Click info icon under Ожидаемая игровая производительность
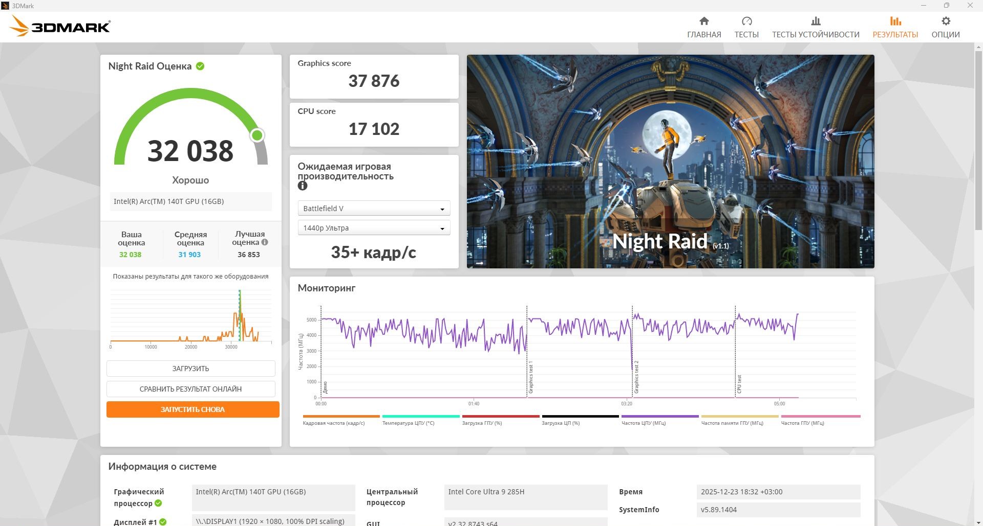Viewport: 983px width, 526px height. point(303,186)
